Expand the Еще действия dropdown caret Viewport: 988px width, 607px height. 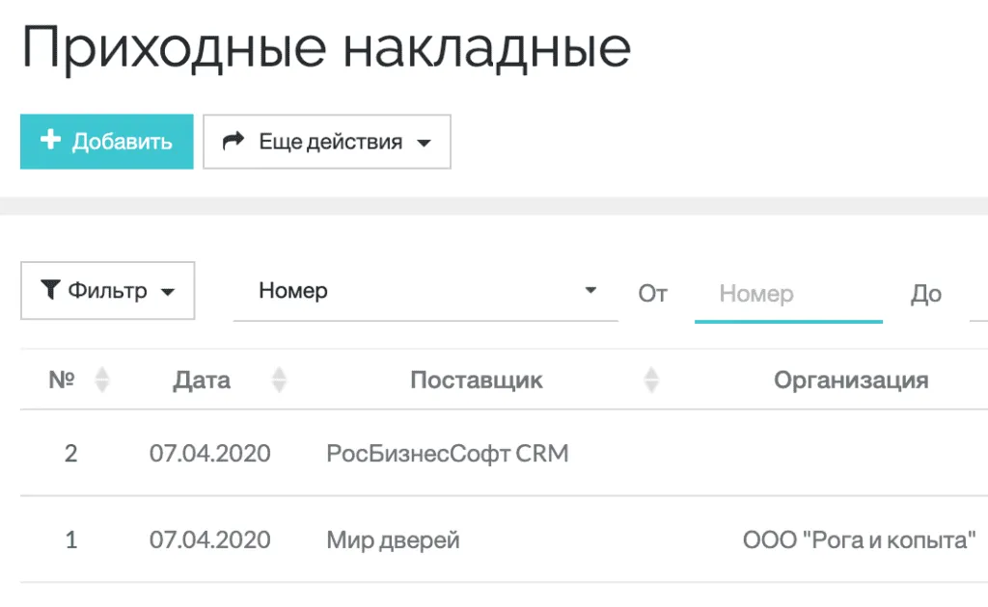tap(423, 144)
